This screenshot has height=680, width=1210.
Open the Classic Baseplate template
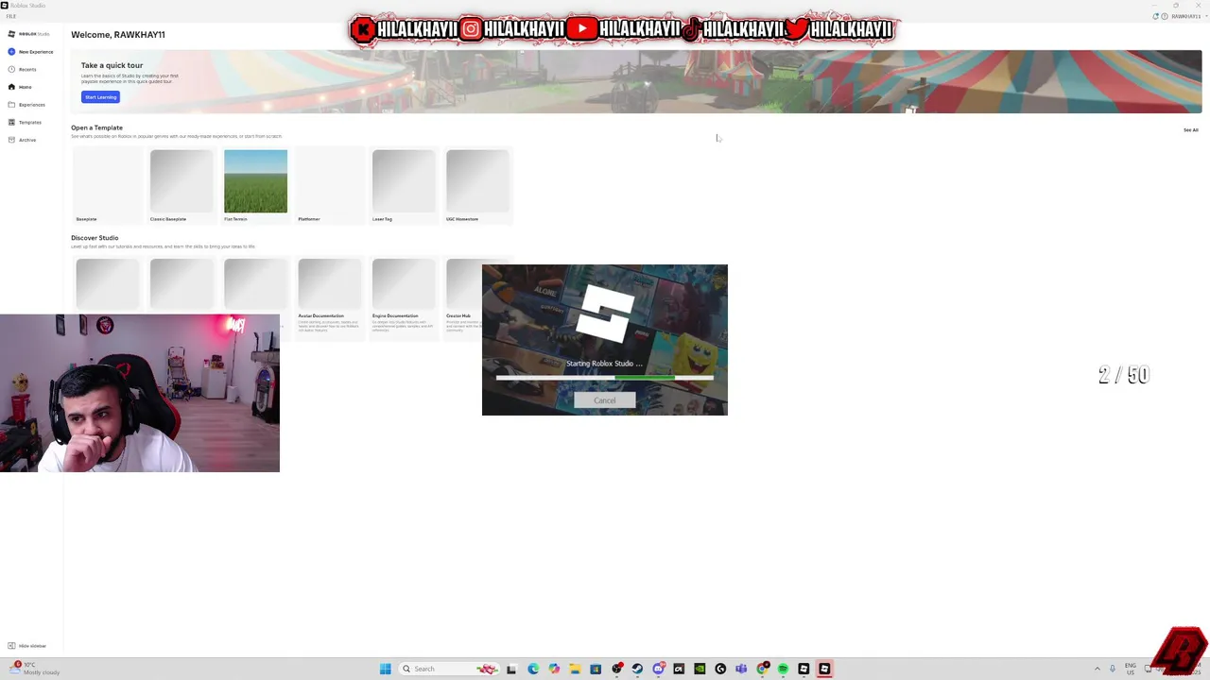click(x=181, y=186)
